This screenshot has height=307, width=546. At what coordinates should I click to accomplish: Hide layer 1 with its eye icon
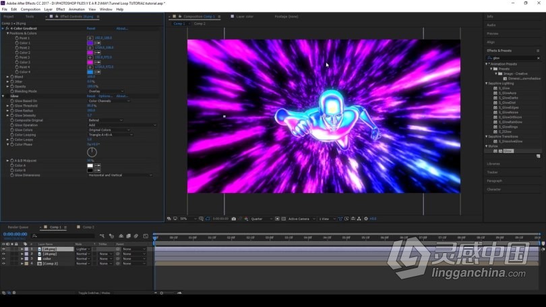[x=3, y=249]
